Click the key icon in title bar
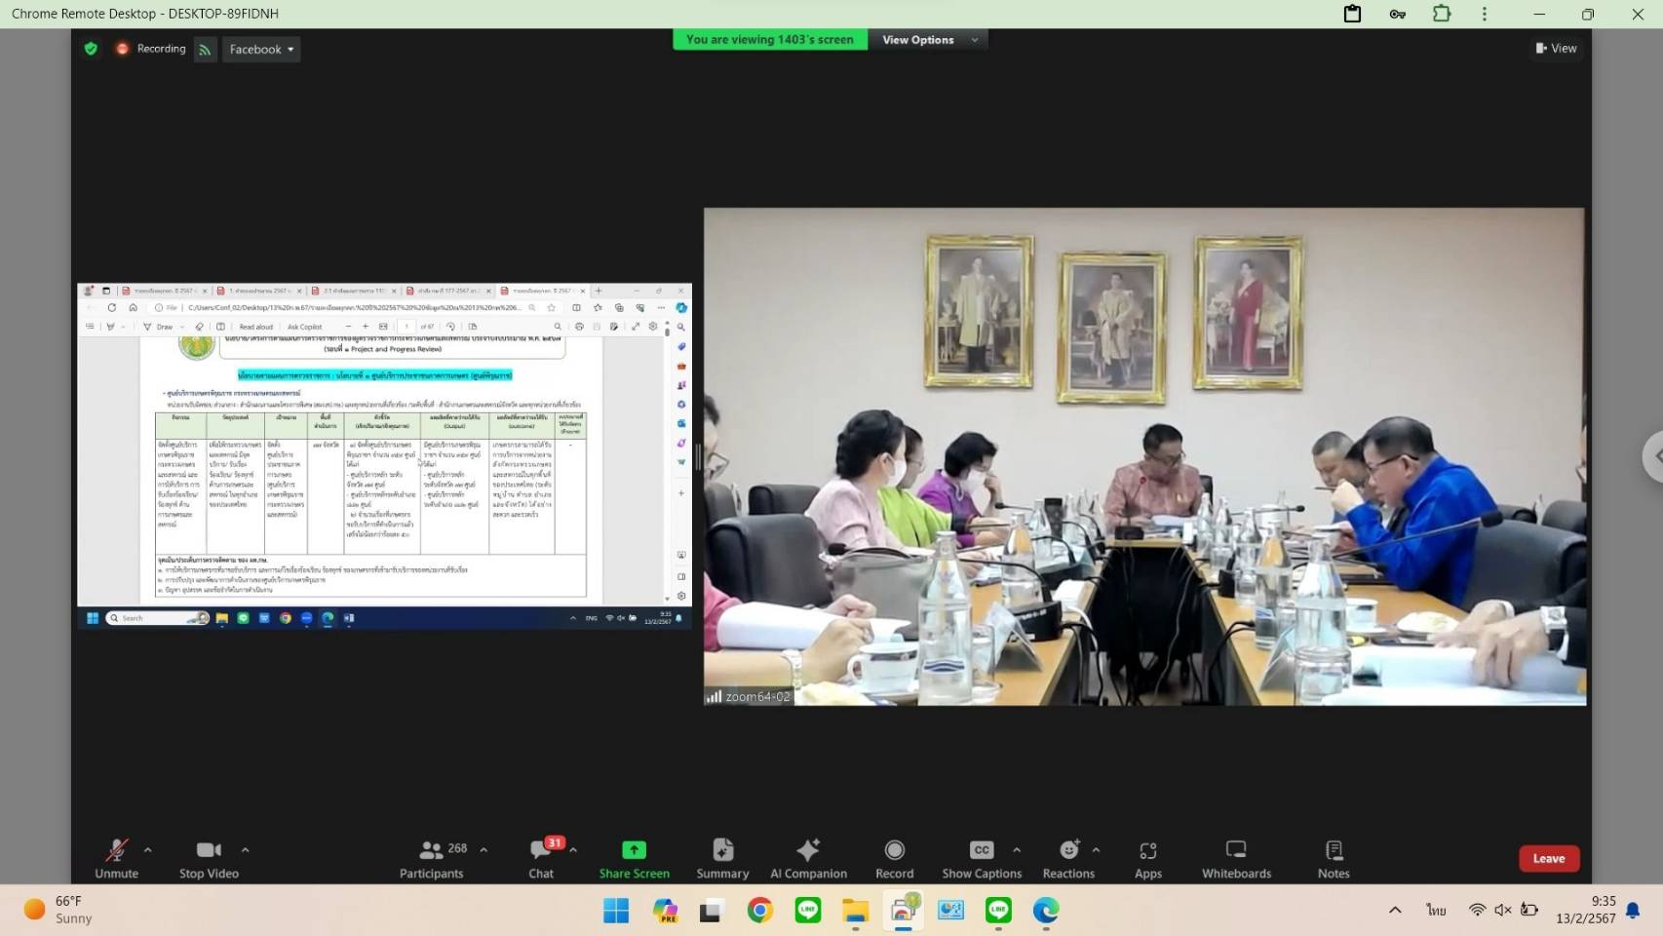 pyautogui.click(x=1397, y=14)
